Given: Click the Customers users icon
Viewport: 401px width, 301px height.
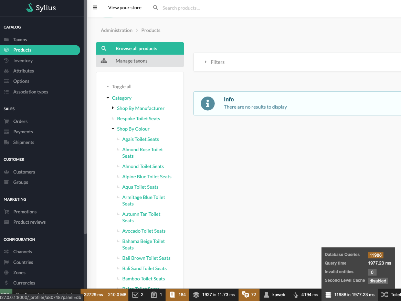Looking at the screenshot, I should [x=7, y=172].
